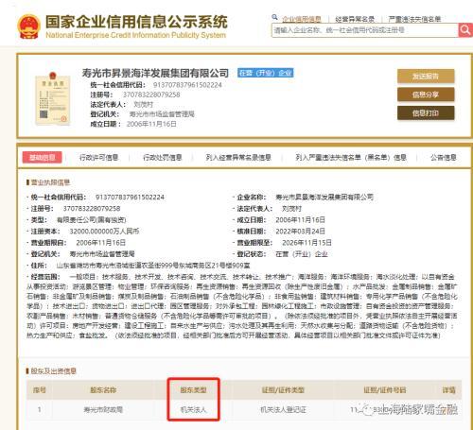473x430 pixels.
Task: Open the 列入经营异常名录信息 tab
Action: 238,157
